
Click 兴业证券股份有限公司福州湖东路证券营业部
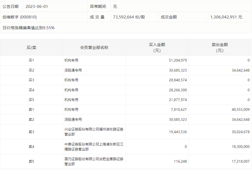[x=94, y=132]
